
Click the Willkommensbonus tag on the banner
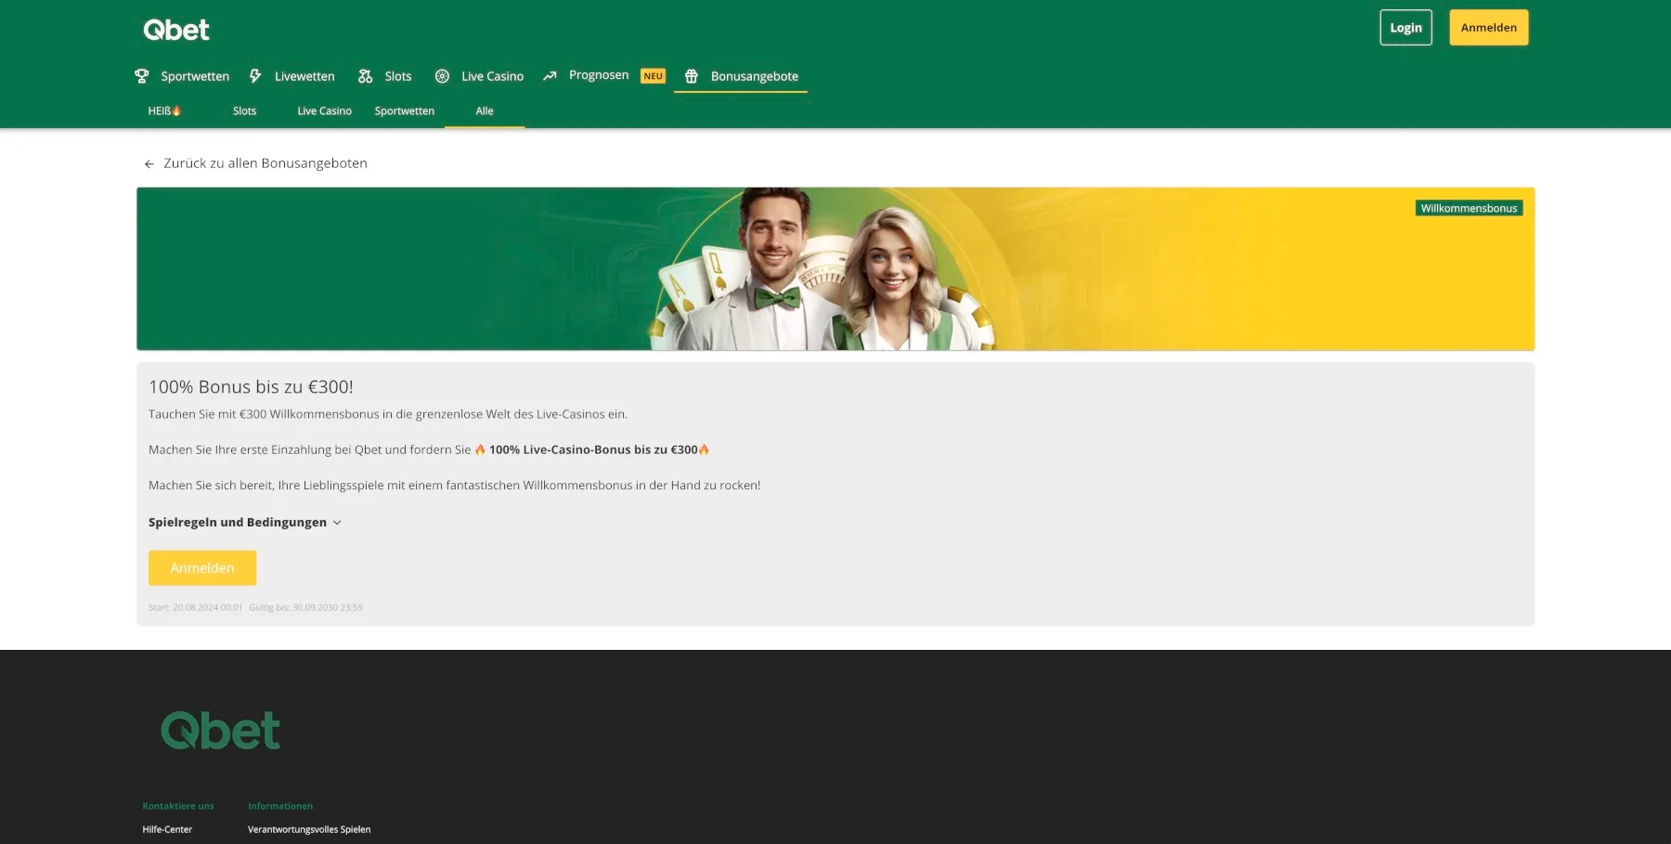pyautogui.click(x=1470, y=208)
